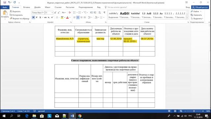Redo the last action

15,2
